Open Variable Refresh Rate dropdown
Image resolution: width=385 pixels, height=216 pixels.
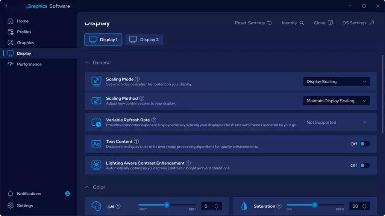coord(336,122)
